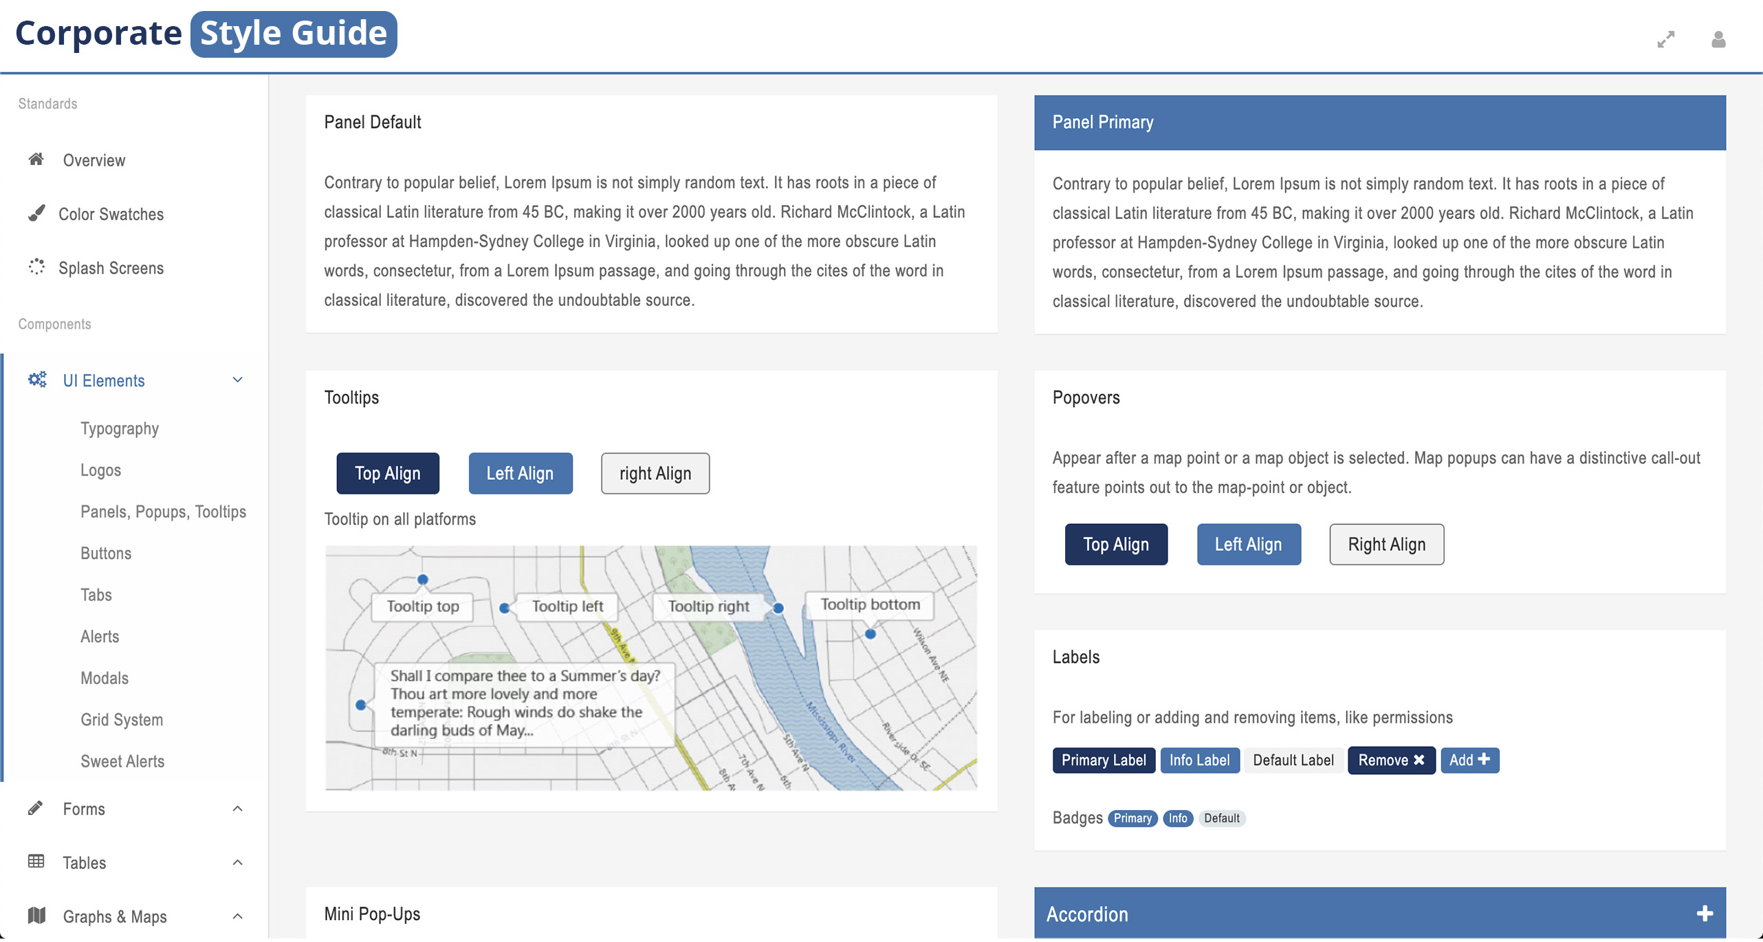Viewport: 1763px width, 942px height.
Task: Select Sweet Alerts in the sidebar
Action: pos(122,761)
